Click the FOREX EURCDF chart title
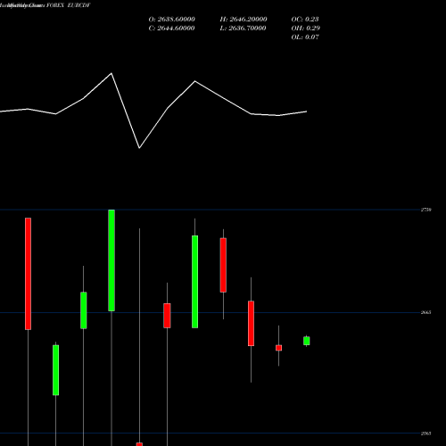 (x=68, y=5)
